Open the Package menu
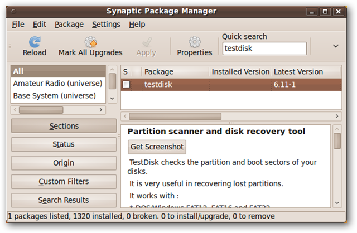Viewport: 357px width, 233px height. point(69,25)
